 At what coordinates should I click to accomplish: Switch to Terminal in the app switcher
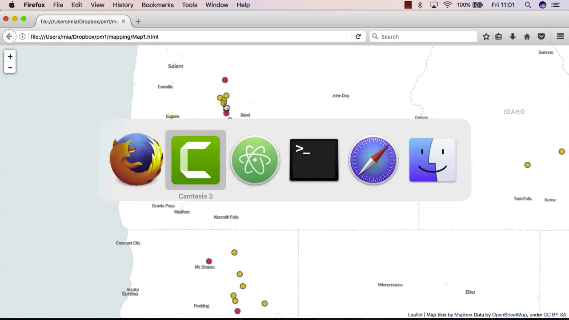(x=314, y=160)
